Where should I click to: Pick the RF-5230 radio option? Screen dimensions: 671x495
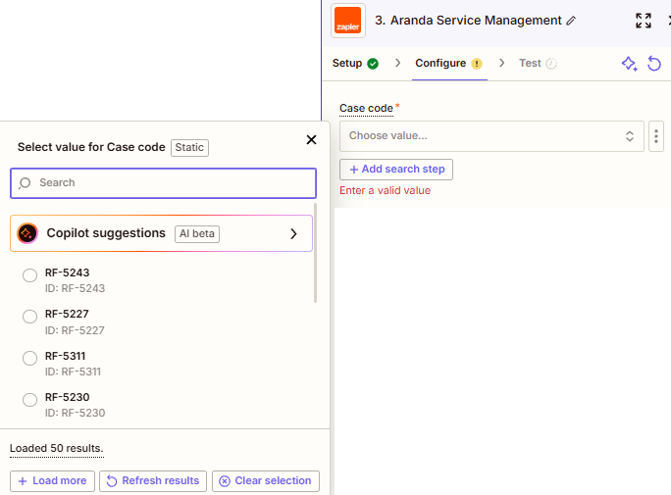coord(29,399)
